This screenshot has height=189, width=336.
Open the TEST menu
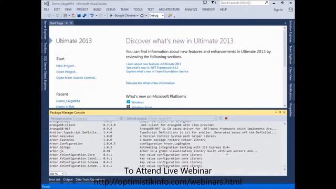[151, 9]
